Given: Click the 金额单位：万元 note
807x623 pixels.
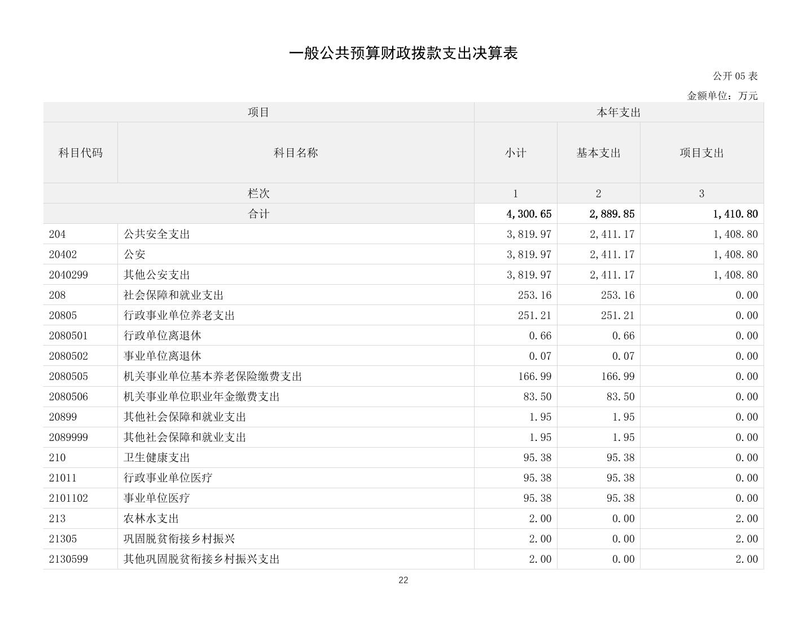Looking at the screenshot, I should point(722,96).
